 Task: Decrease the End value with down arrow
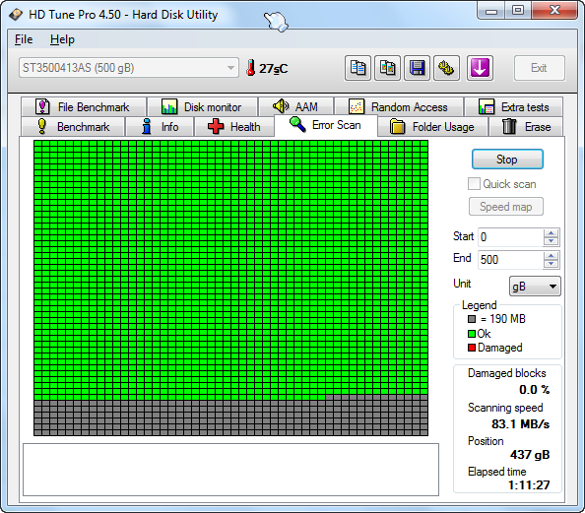click(x=552, y=264)
